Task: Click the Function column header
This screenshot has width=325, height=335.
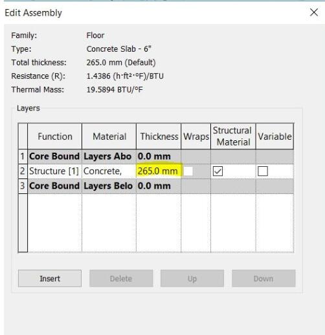Action: [55, 136]
